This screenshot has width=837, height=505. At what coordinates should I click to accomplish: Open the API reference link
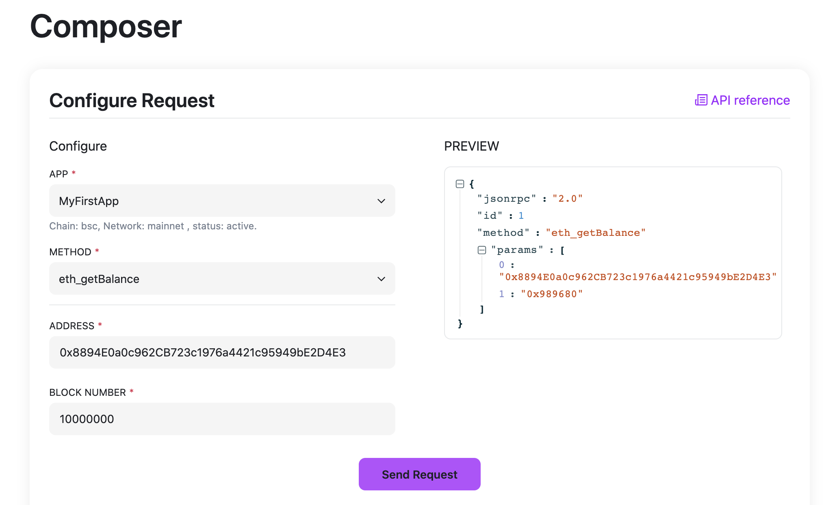click(750, 100)
